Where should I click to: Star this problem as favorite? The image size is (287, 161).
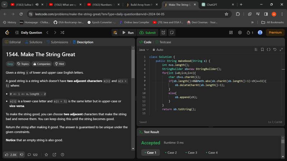tap(46, 155)
